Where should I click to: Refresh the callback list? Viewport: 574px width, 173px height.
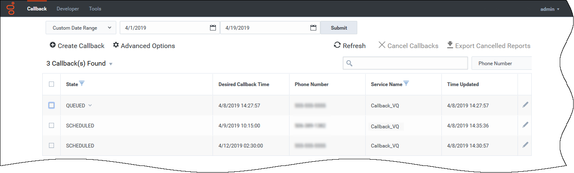[349, 46]
